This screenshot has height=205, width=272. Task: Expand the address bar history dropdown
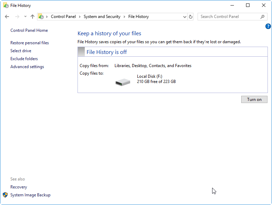[x=184, y=17]
